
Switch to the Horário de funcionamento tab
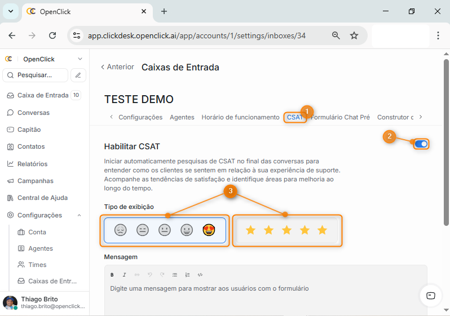click(240, 117)
